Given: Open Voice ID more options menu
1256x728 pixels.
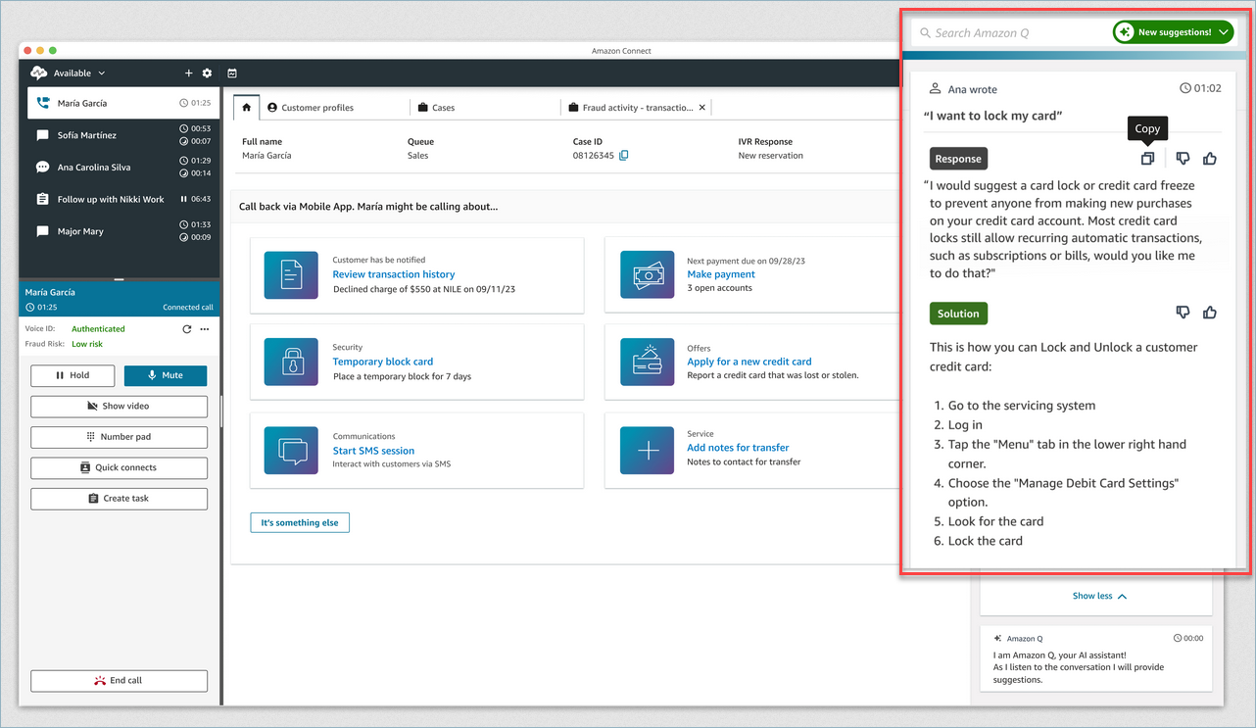Looking at the screenshot, I should (205, 329).
